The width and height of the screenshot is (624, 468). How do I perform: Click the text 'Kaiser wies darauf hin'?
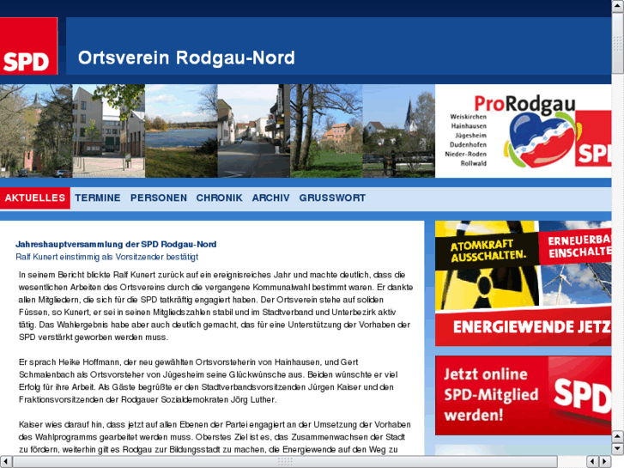click(x=61, y=424)
